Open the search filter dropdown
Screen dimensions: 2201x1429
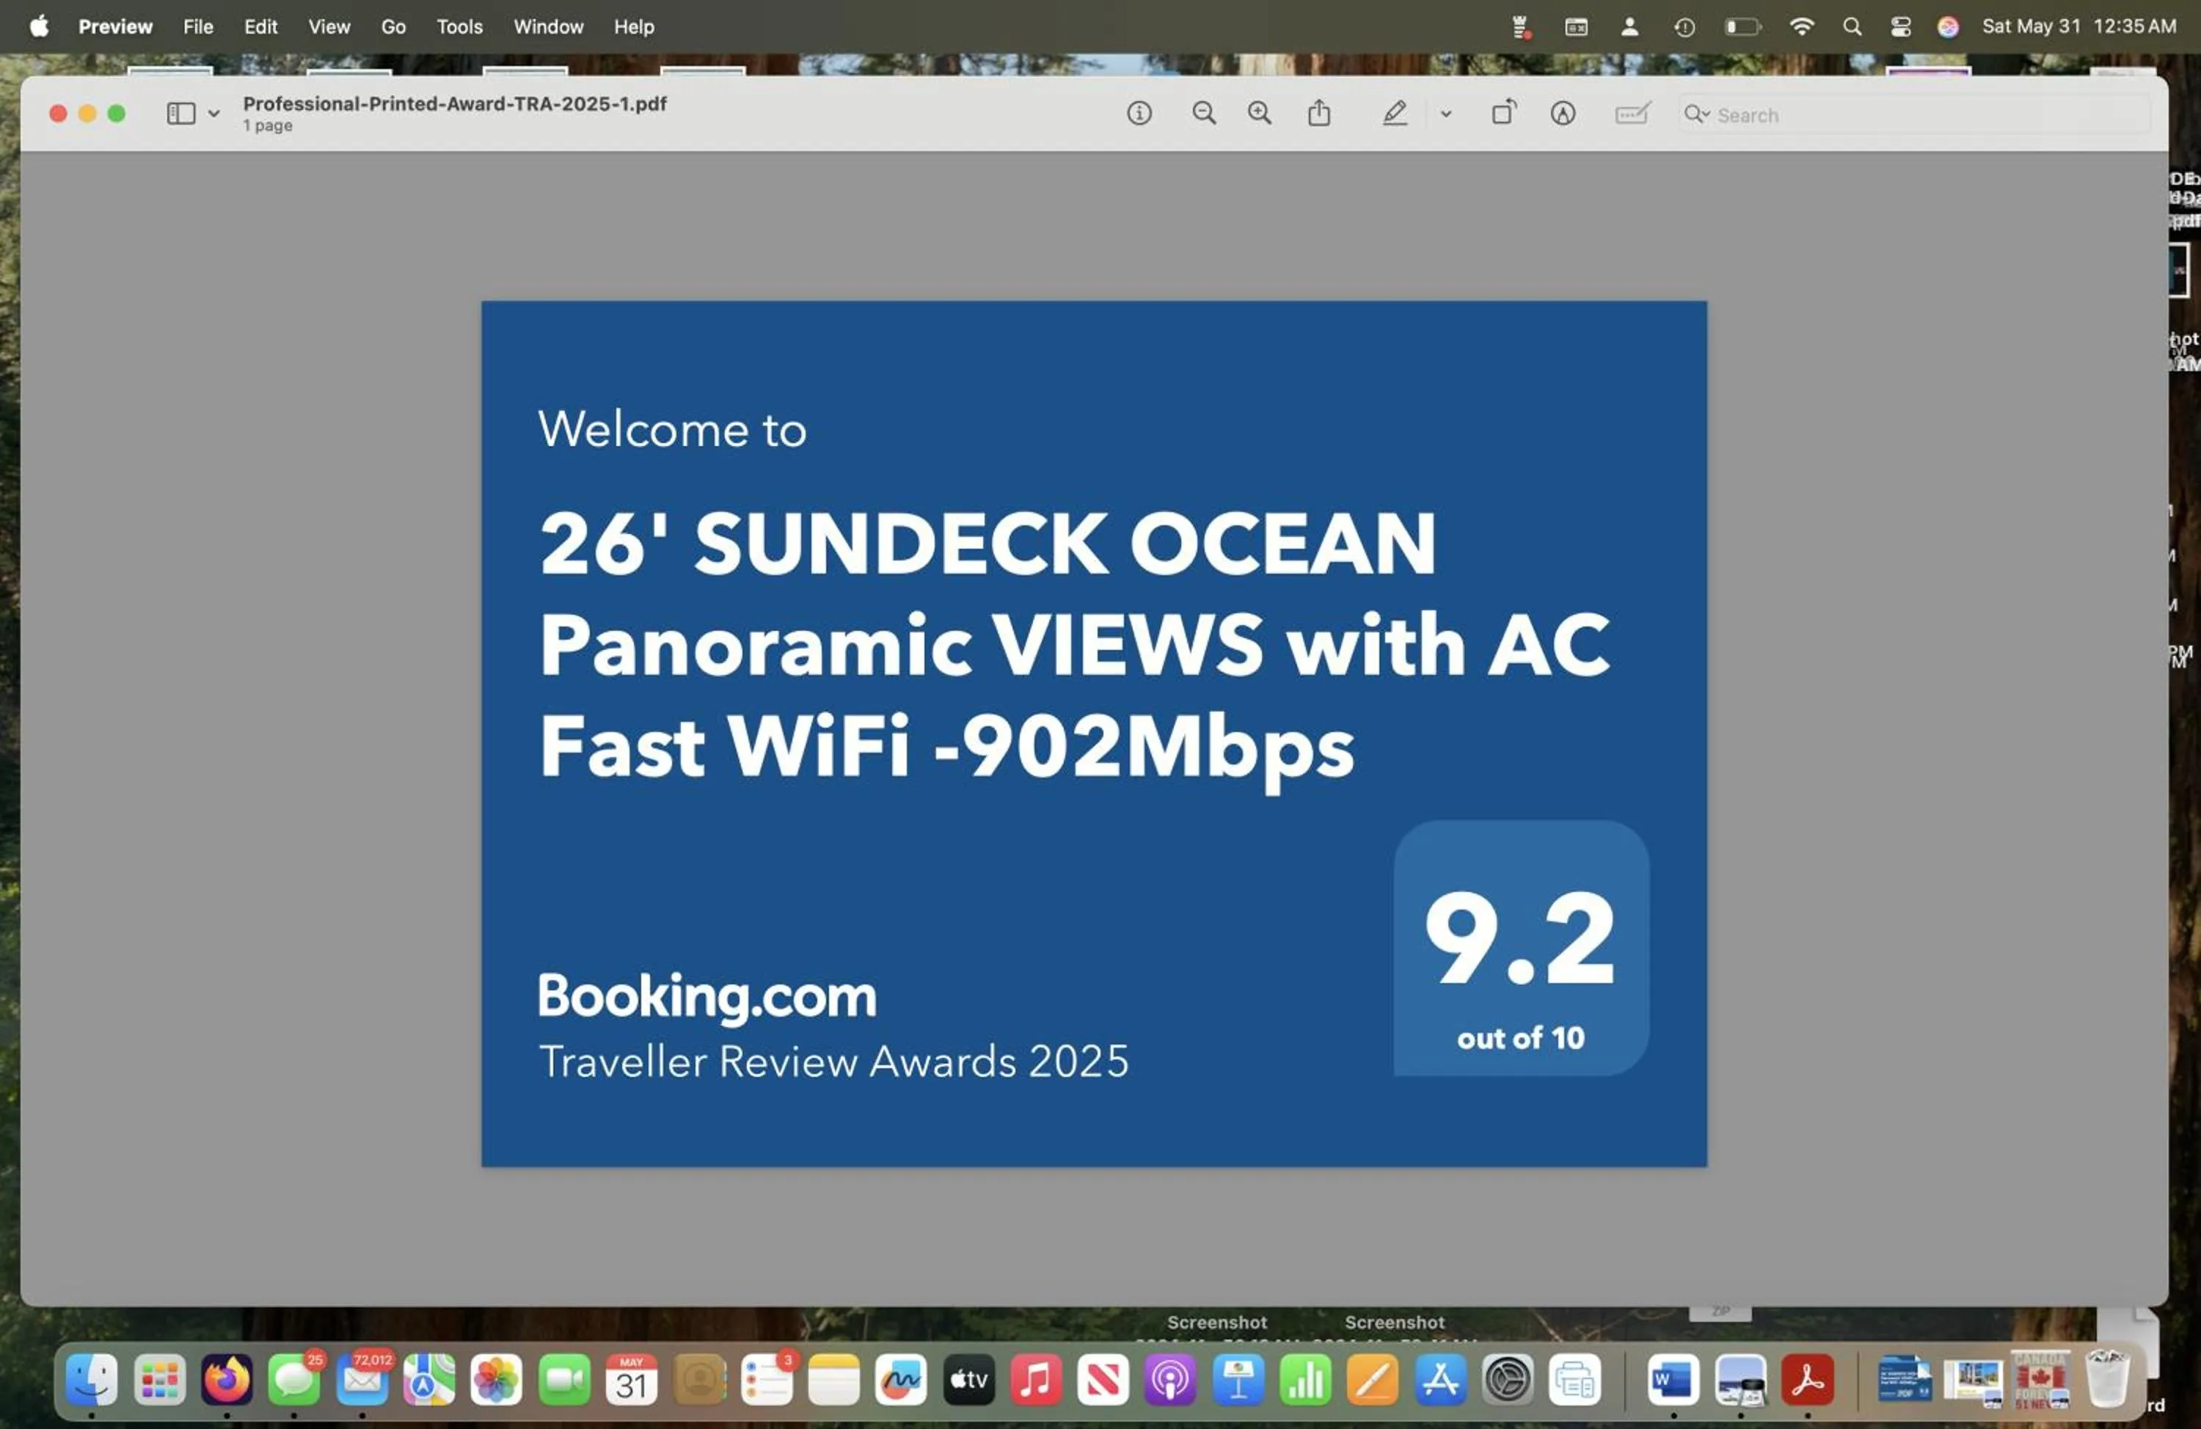point(1699,114)
